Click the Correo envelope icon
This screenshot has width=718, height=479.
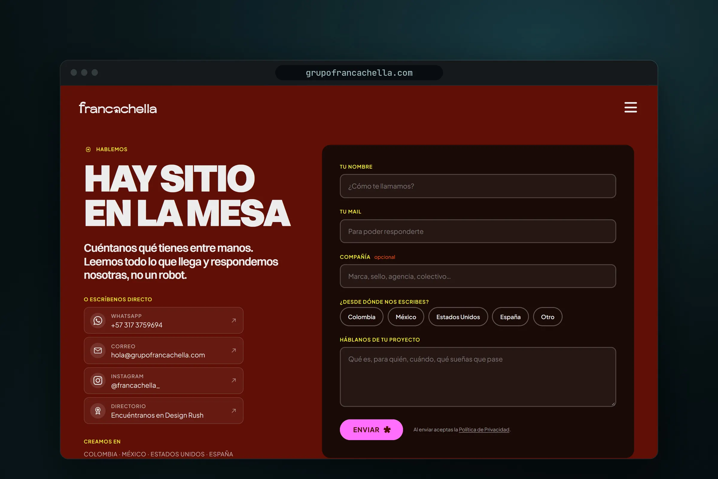[98, 350]
